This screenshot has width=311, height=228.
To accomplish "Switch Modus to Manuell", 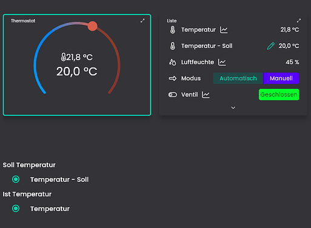I will click(x=281, y=78).
